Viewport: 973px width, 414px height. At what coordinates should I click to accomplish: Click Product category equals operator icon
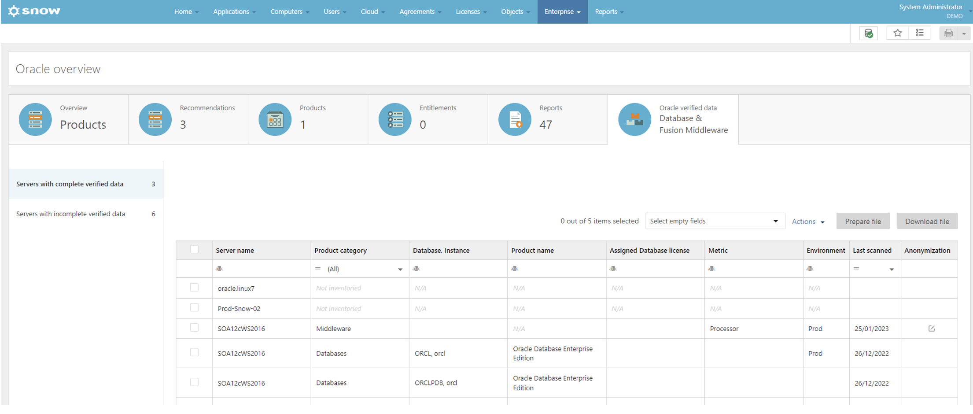(318, 268)
